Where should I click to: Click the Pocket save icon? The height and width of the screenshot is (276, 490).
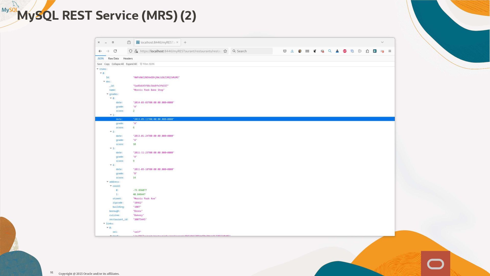(285, 51)
